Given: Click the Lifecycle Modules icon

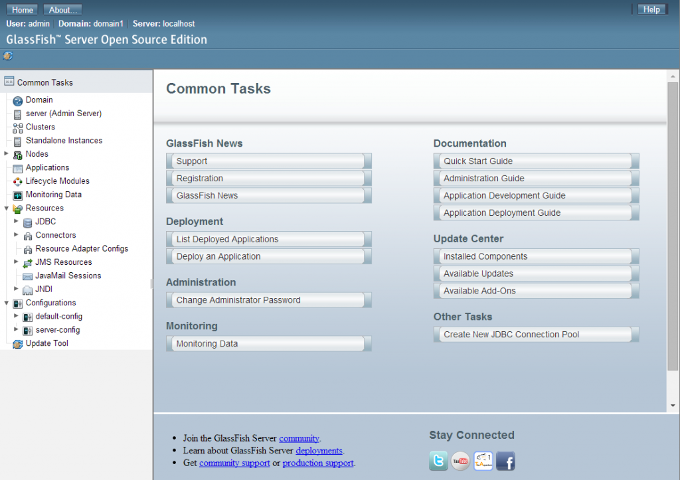Looking at the screenshot, I should 18,181.
